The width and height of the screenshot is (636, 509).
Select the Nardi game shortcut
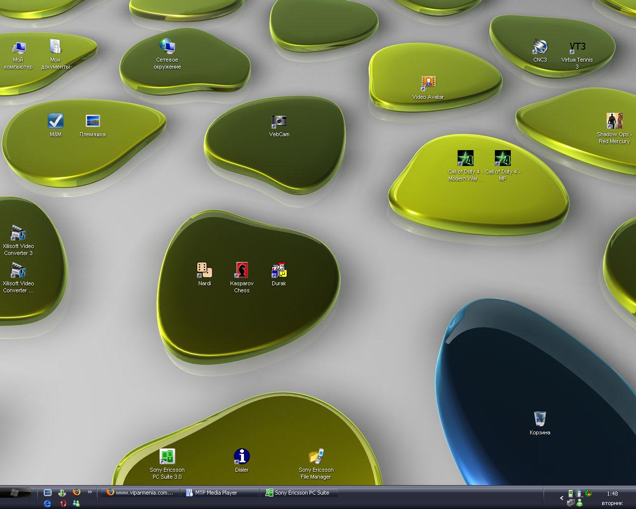tap(204, 270)
